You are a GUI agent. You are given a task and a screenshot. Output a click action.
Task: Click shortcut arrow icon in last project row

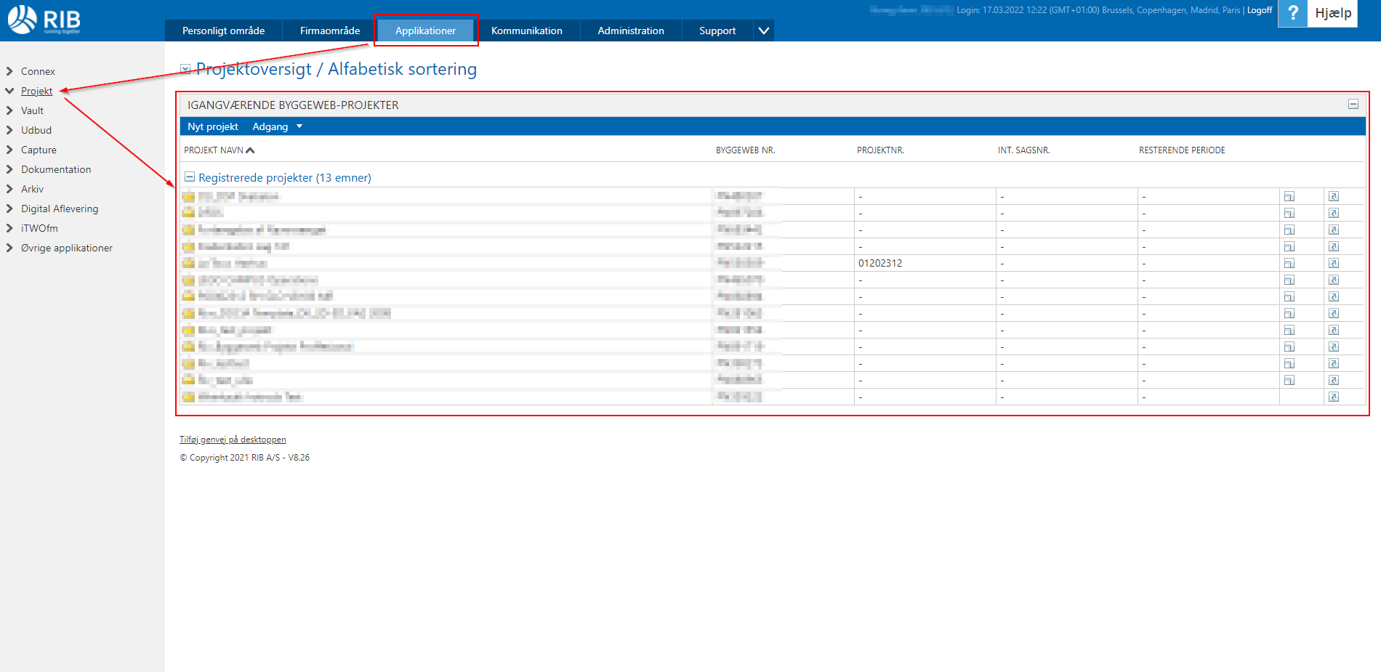1333,397
